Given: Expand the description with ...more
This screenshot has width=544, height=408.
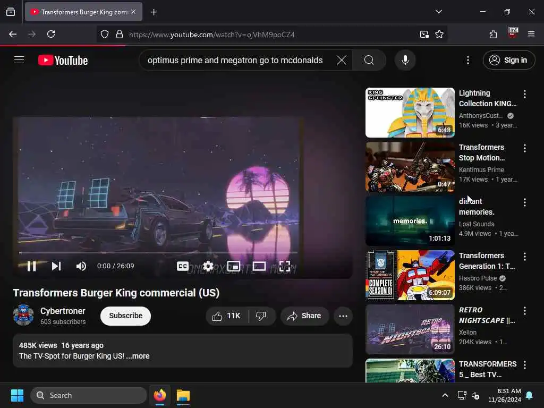Looking at the screenshot, I should click(x=138, y=356).
